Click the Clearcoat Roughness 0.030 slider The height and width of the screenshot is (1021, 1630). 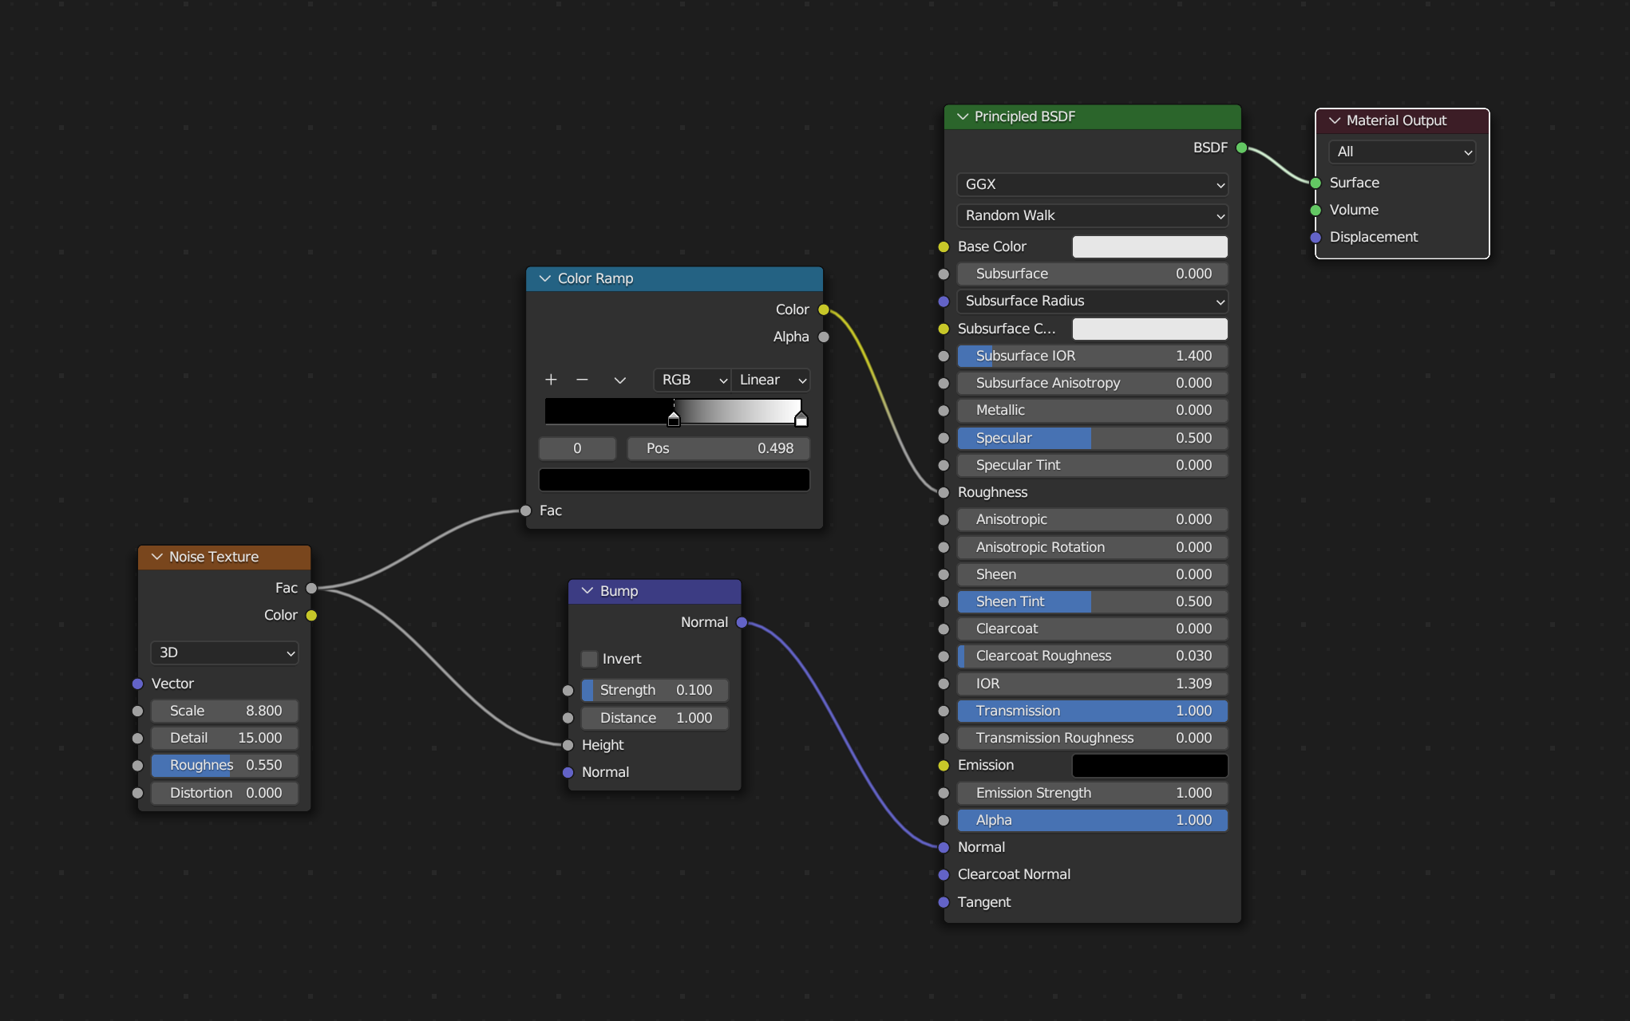1092,656
